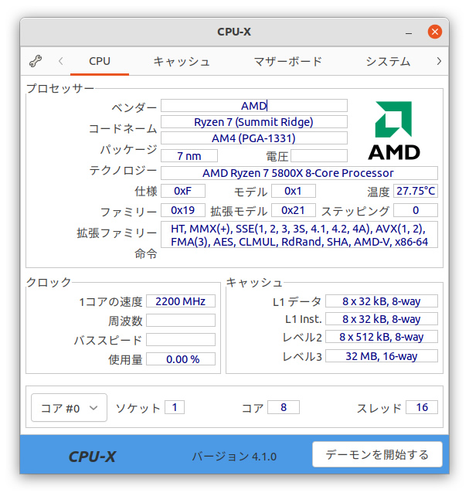Click the CPU-X window title
This screenshot has height=496, width=469.
click(234, 32)
